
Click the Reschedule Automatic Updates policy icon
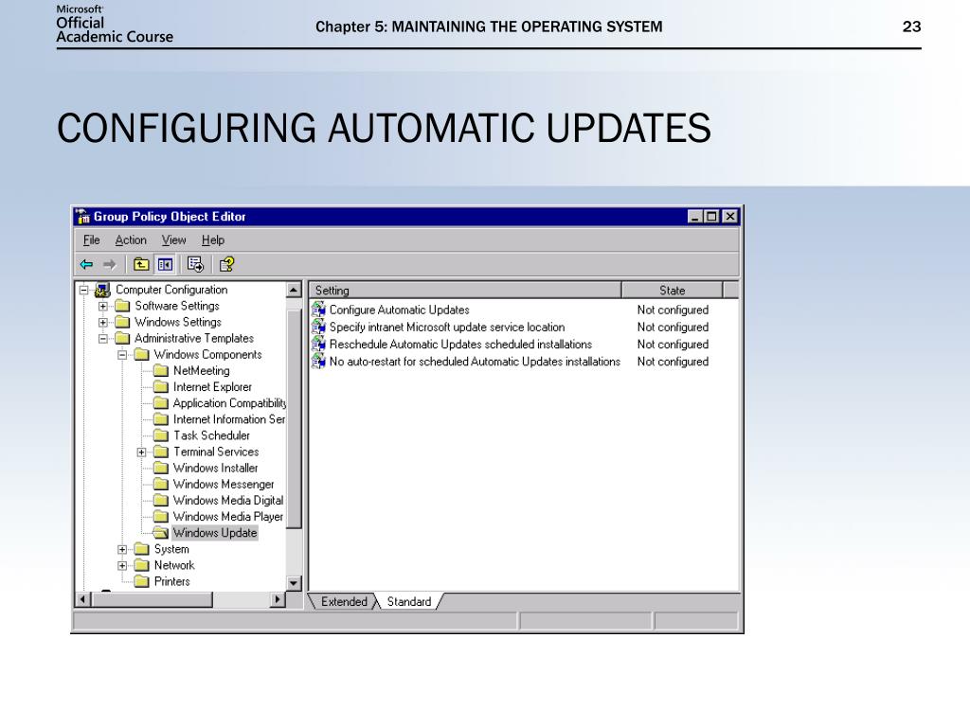point(318,344)
